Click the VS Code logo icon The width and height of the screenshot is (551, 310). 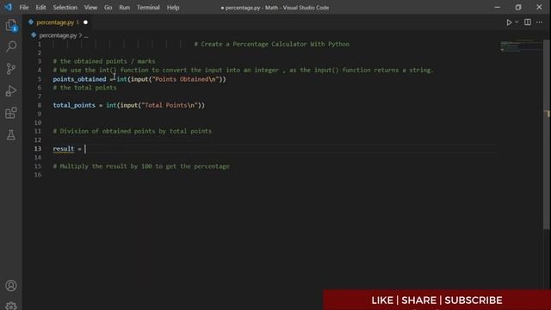pyautogui.click(x=8, y=7)
